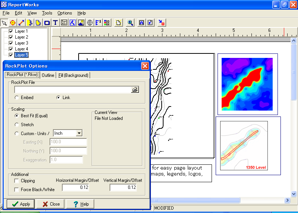Open the Options menu
The height and width of the screenshot is (213, 298).
click(x=64, y=13)
